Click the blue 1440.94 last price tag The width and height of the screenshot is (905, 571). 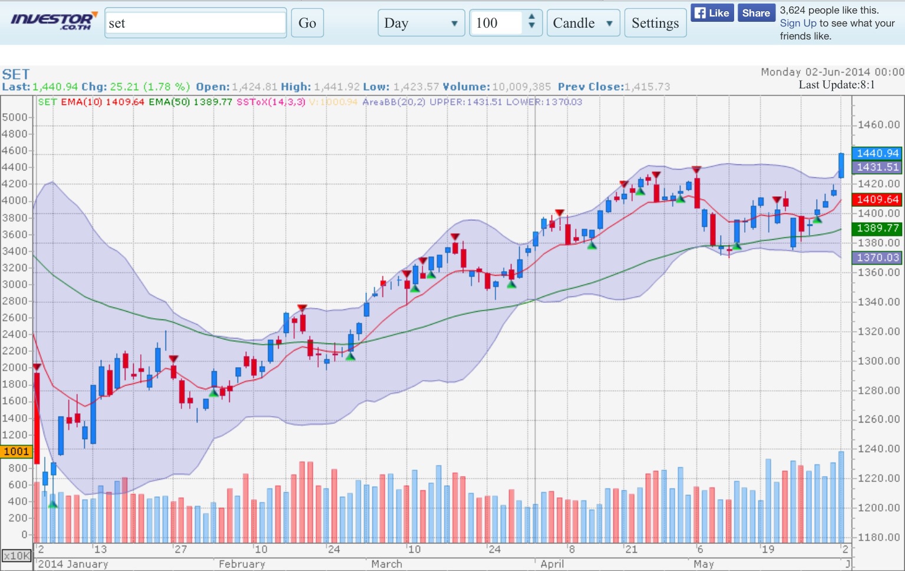tap(877, 153)
